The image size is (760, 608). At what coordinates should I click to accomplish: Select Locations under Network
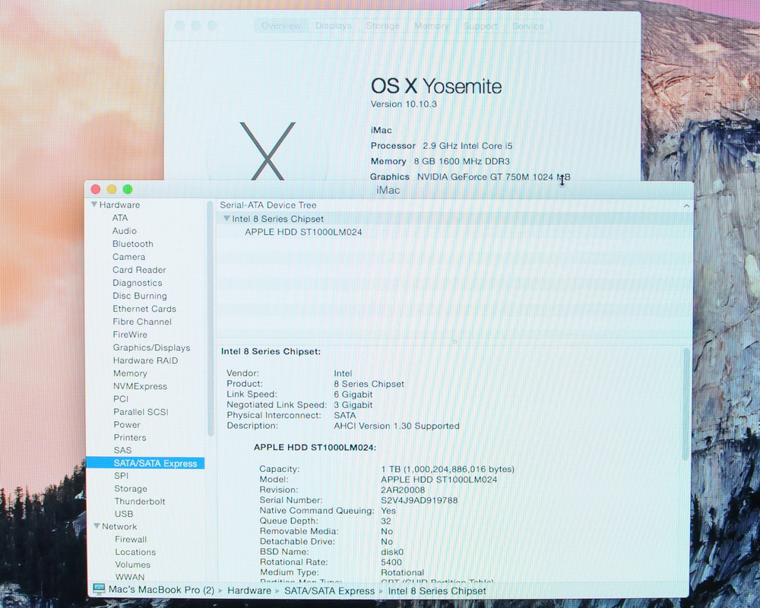click(135, 552)
